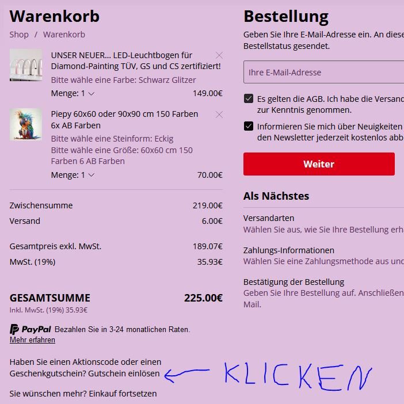This screenshot has height=404, width=404.
Task: Open the LED-Leuchtbogen product title
Action: (x=136, y=60)
